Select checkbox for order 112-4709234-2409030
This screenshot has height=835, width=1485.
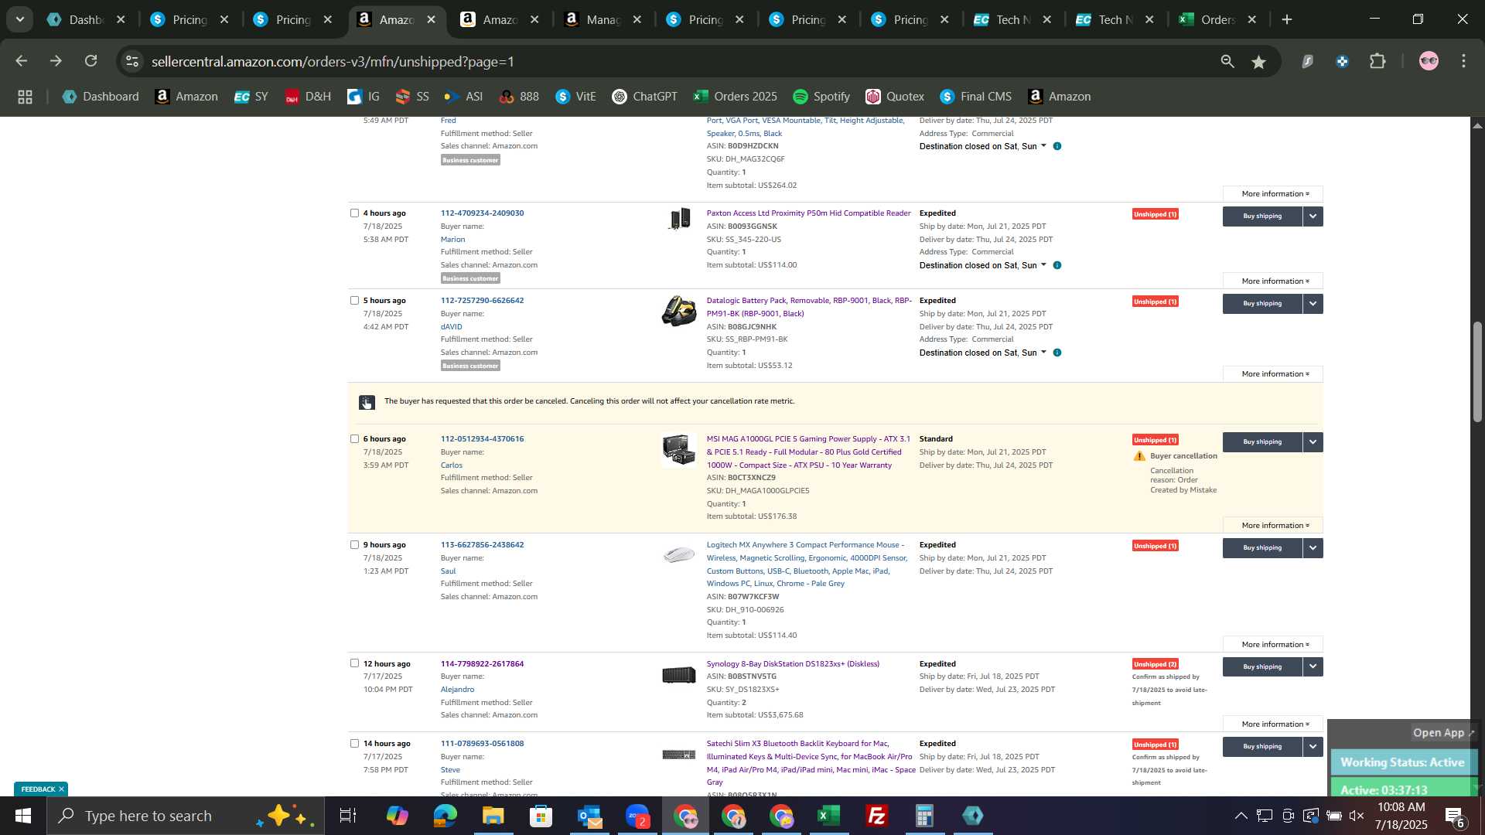tap(354, 213)
